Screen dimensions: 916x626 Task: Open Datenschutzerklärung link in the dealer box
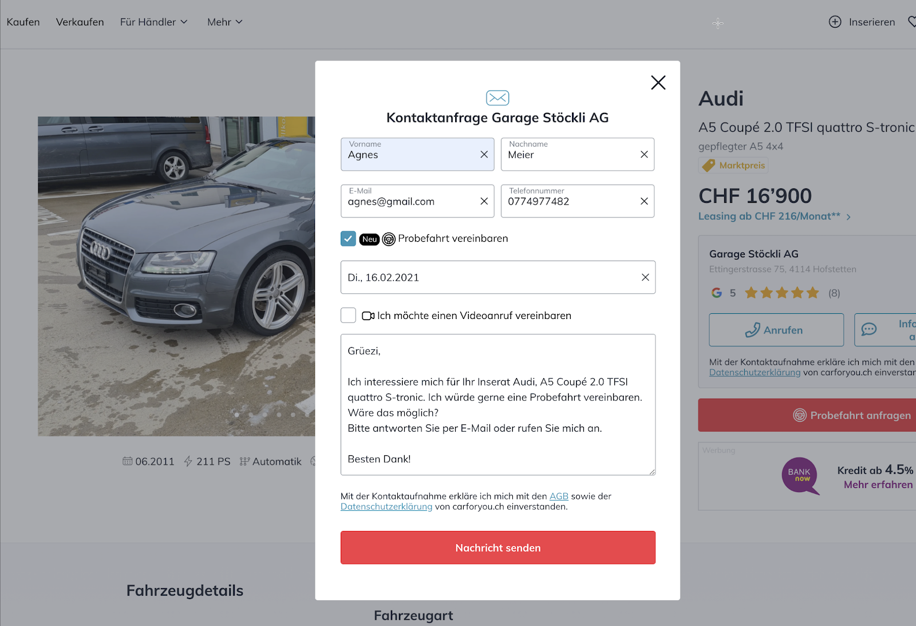pos(755,373)
